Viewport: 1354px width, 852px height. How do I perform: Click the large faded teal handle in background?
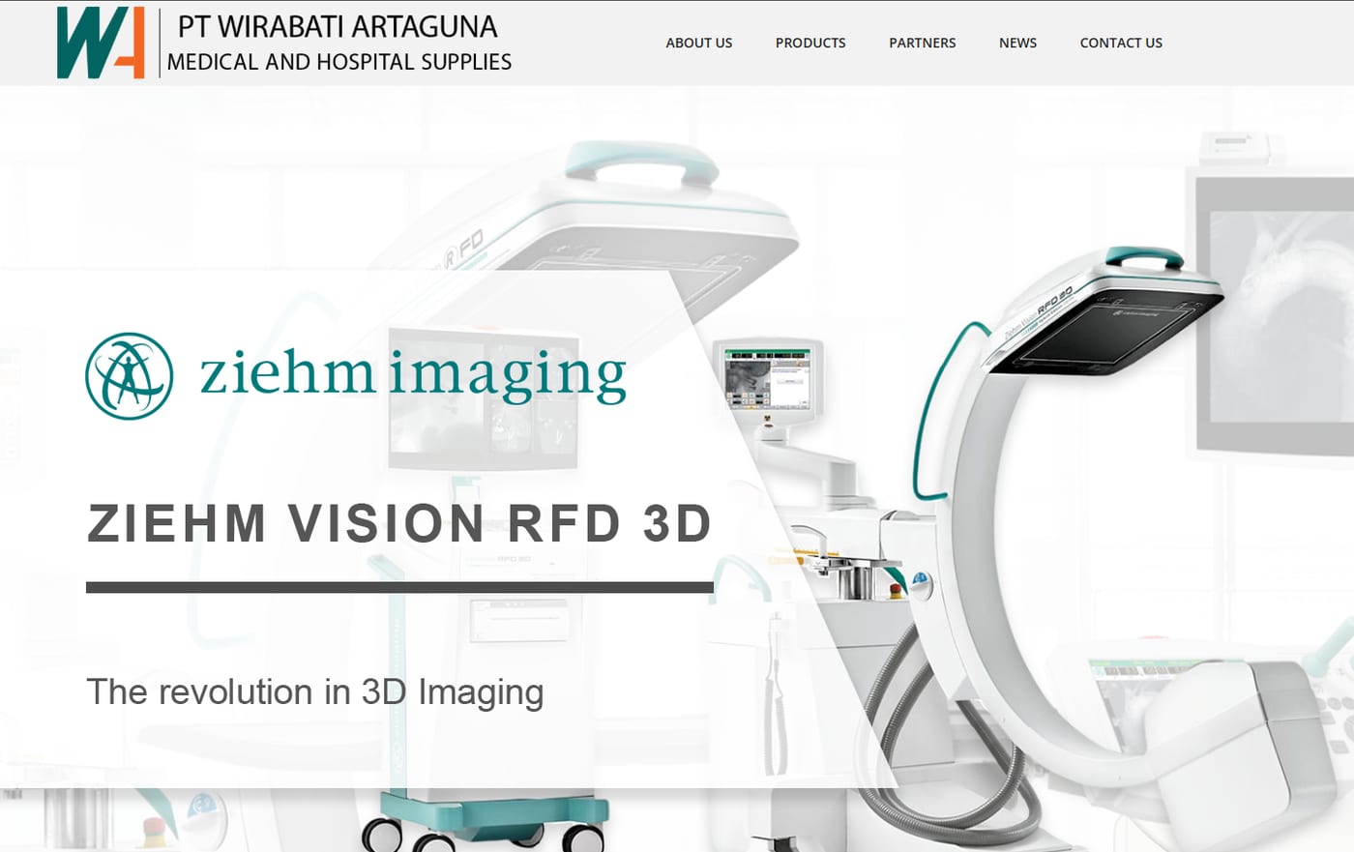642,164
